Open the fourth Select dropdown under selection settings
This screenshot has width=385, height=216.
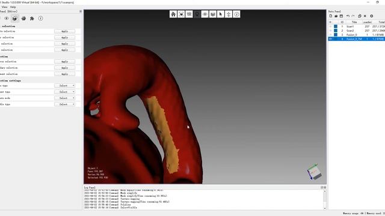pos(65,104)
